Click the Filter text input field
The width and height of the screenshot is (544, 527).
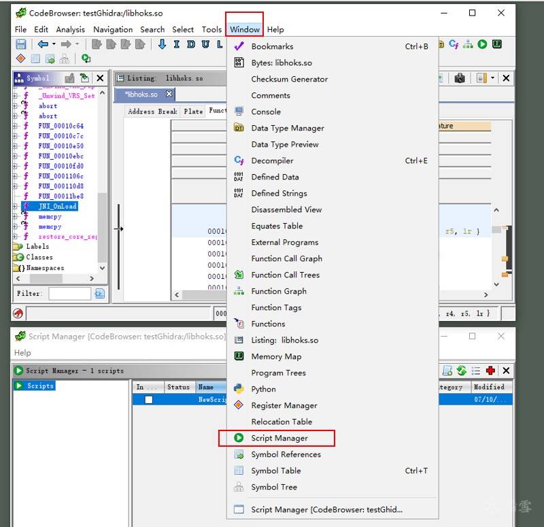[x=70, y=294]
